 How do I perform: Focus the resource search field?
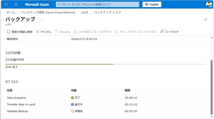coord(97,5)
